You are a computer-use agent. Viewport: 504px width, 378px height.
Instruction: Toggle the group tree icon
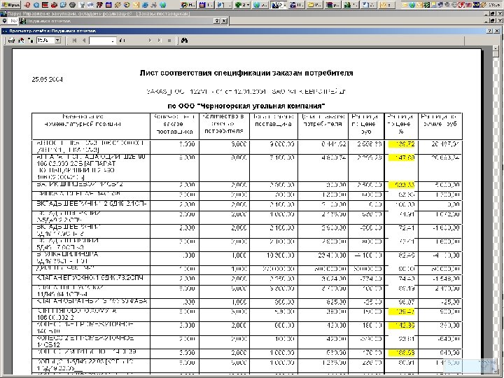(x=31, y=41)
